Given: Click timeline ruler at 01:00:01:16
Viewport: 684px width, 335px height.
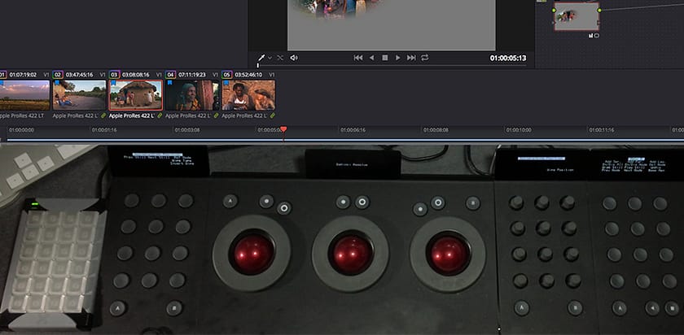Looking at the screenshot, I should point(104,130).
